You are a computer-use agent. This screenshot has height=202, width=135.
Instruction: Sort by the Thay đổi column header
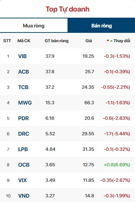122,41
